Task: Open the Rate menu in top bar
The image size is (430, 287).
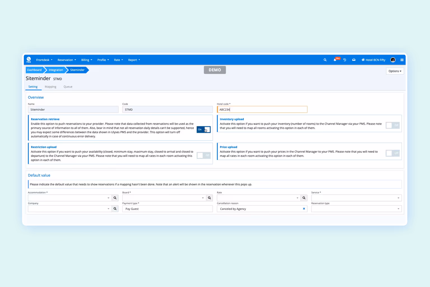Action: (118, 60)
